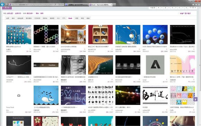This screenshot has height=126, width=201.
Task: Expand the 全部时间 filter dropdown
Action: 18,13
